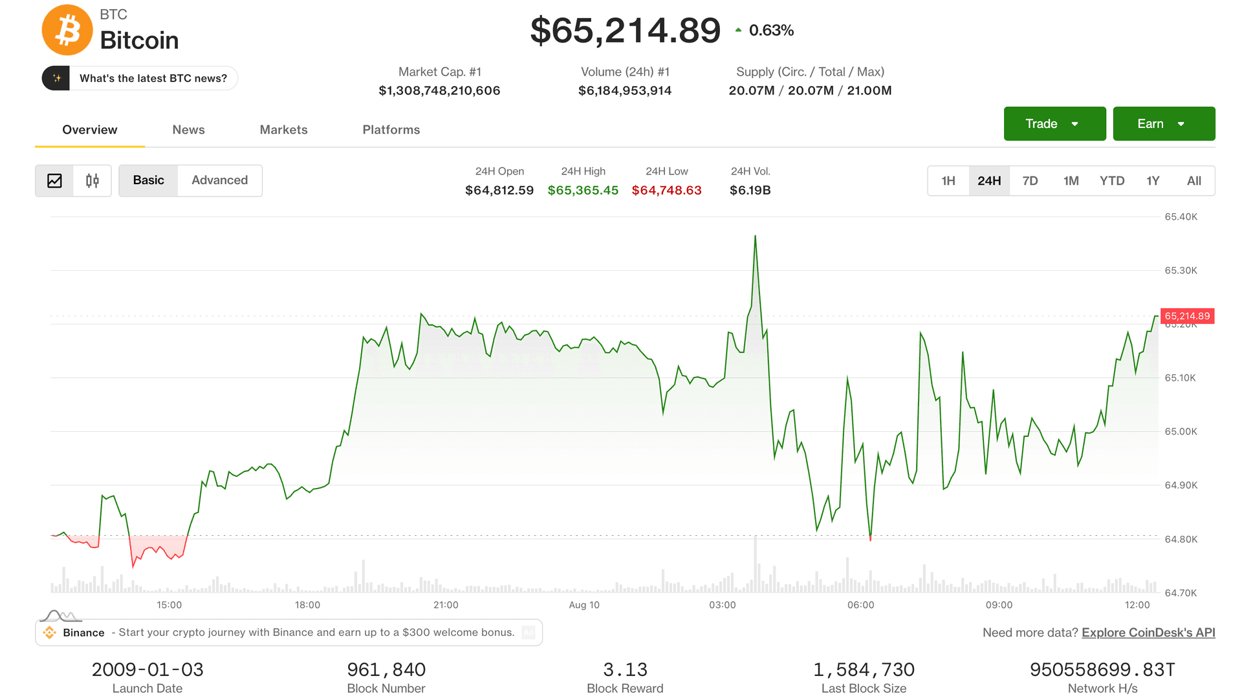1242x698 pixels.
Task: Set chart range to 1Y
Action: pos(1153,181)
